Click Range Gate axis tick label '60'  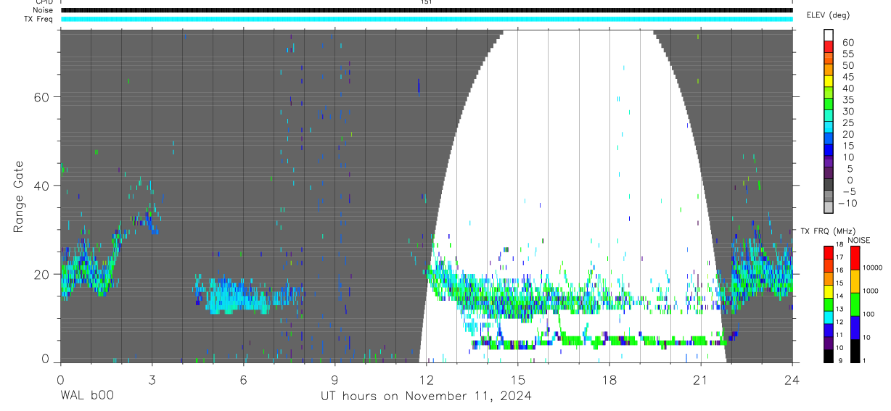pos(42,97)
